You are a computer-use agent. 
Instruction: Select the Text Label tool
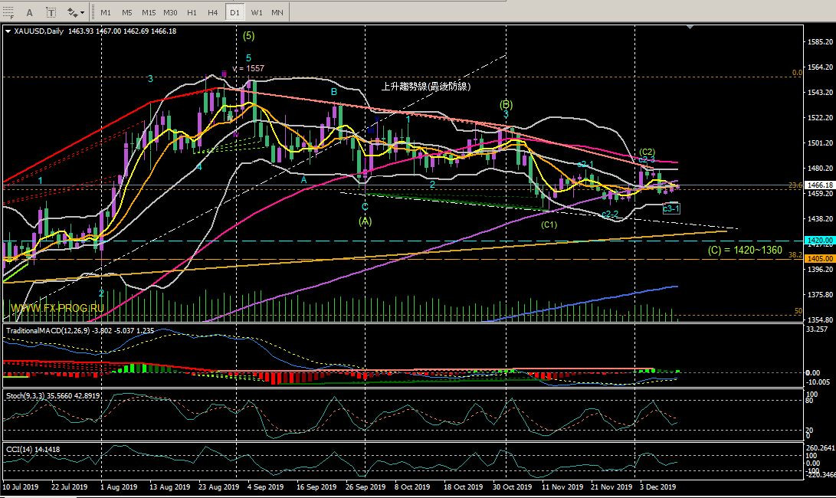51,12
